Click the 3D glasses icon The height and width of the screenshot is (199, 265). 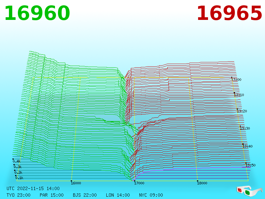[x=249, y=191]
